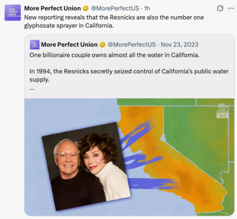Open the glyphosate sprayer post text

click(x=114, y=21)
